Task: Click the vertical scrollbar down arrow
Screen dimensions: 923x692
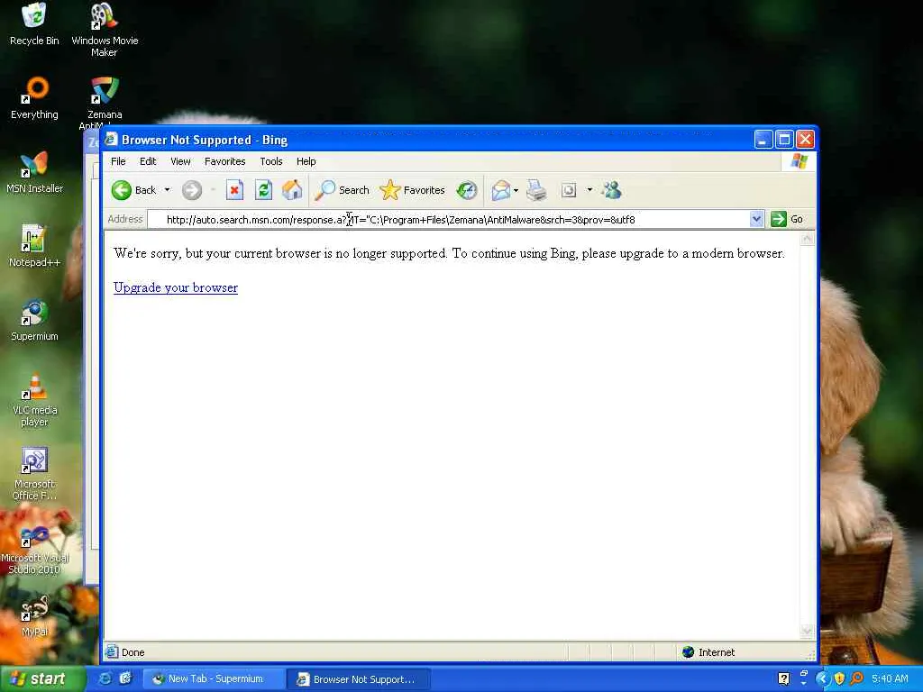Action: [807, 632]
